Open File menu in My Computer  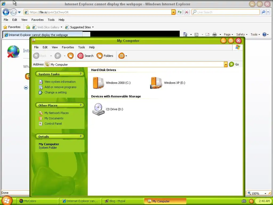(x=36, y=47)
